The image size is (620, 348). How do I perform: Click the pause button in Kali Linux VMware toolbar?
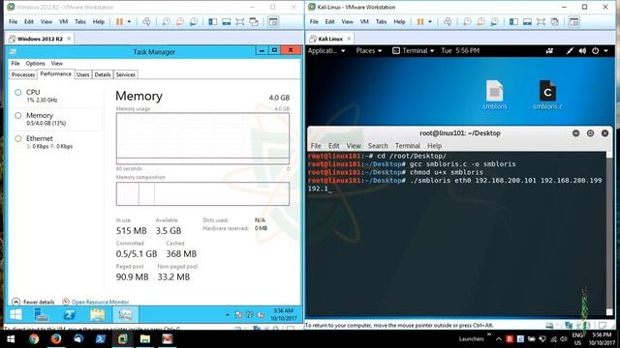pos(420,21)
